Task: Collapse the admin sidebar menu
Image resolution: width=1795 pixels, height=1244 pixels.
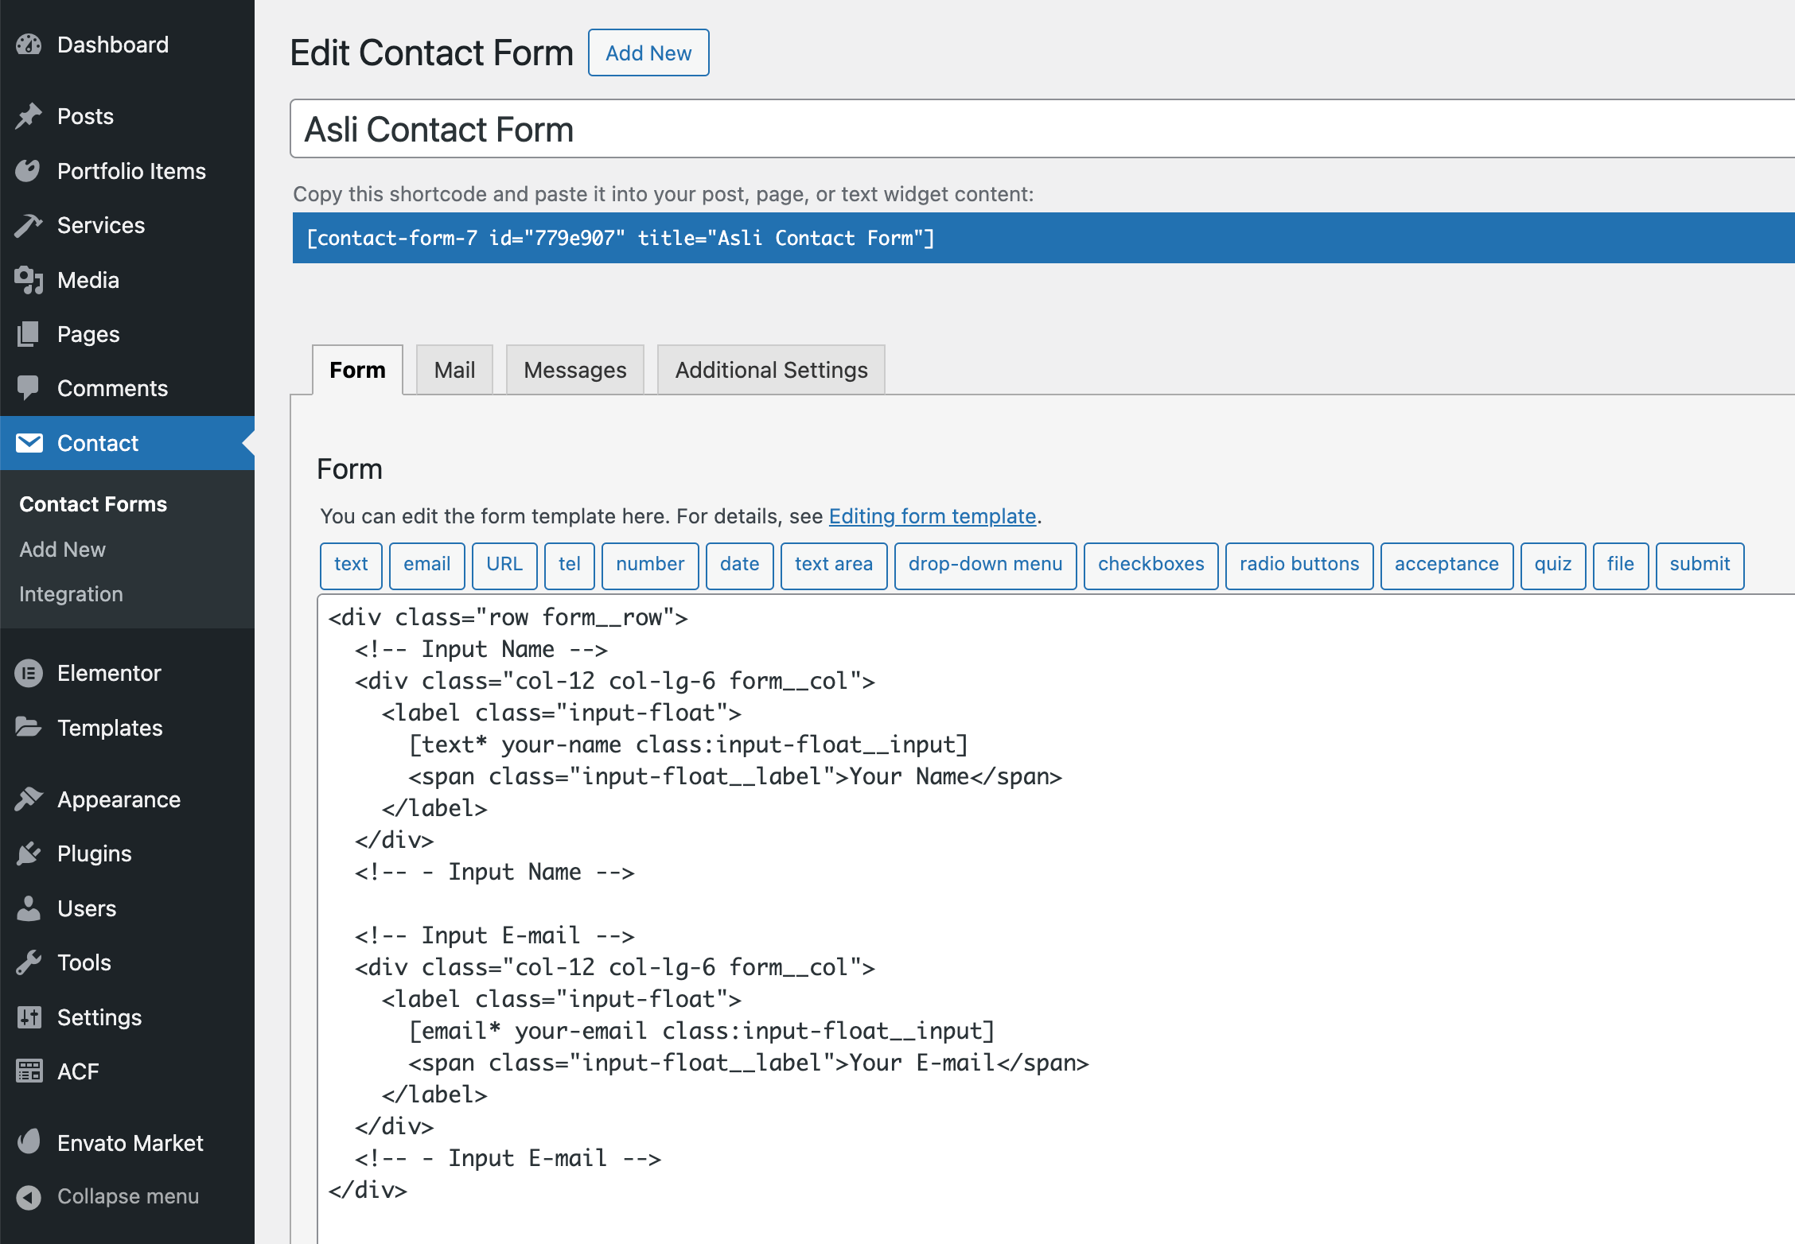Action: 110,1196
